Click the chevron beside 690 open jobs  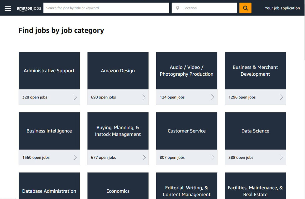[x=144, y=97]
